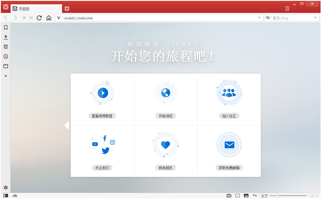Click the 加入社区 join community card
Image resolution: width=322 pixels, height=201 pixels.
click(229, 99)
